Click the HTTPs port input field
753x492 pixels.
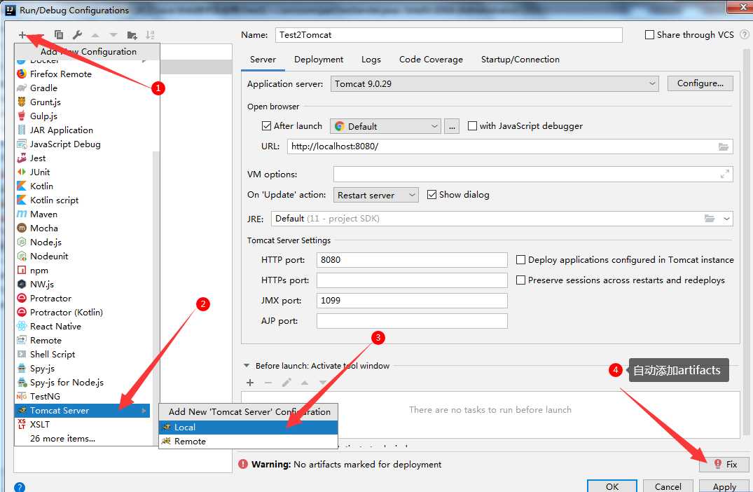pyautogui.click(x=412, y=280)
